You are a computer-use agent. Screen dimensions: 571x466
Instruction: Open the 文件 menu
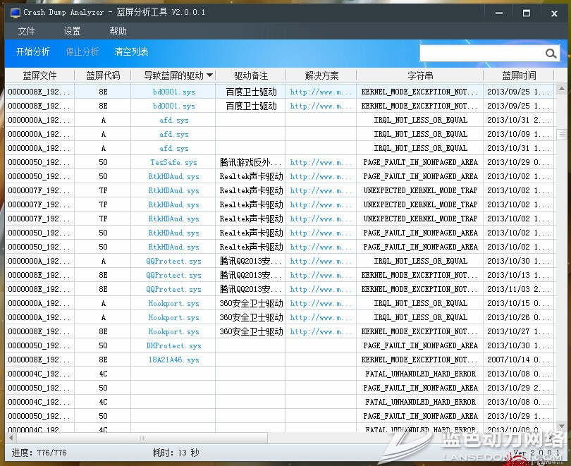(26, 31)
